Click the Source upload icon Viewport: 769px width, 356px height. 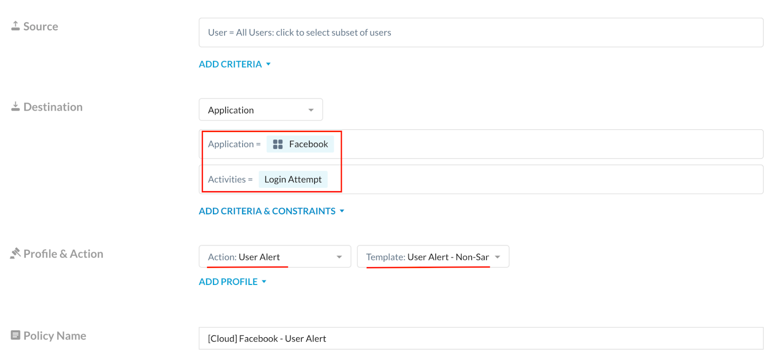(15, 26)
